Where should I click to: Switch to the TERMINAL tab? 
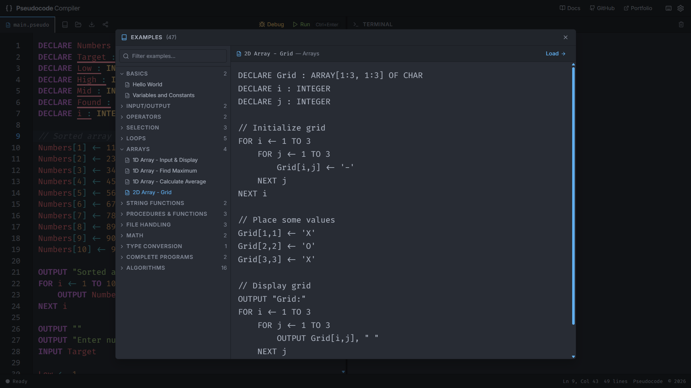(x=377, y=24)
